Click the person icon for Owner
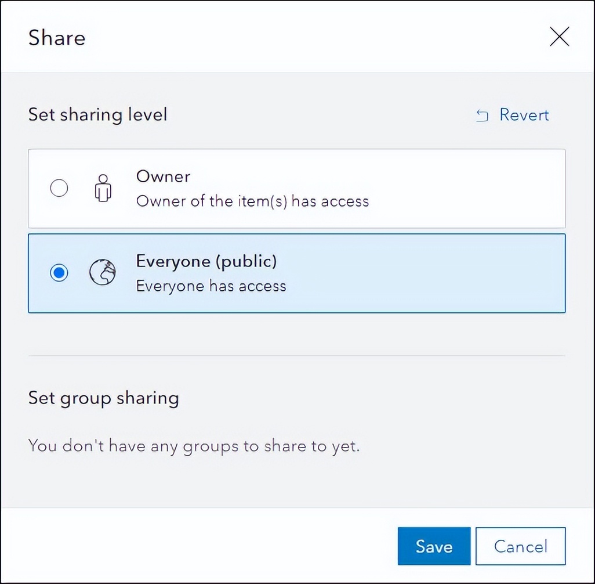 (103, 188)
